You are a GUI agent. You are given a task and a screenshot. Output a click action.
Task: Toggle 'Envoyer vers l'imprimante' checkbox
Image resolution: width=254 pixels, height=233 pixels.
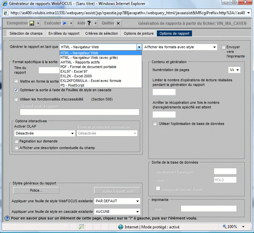223,47
